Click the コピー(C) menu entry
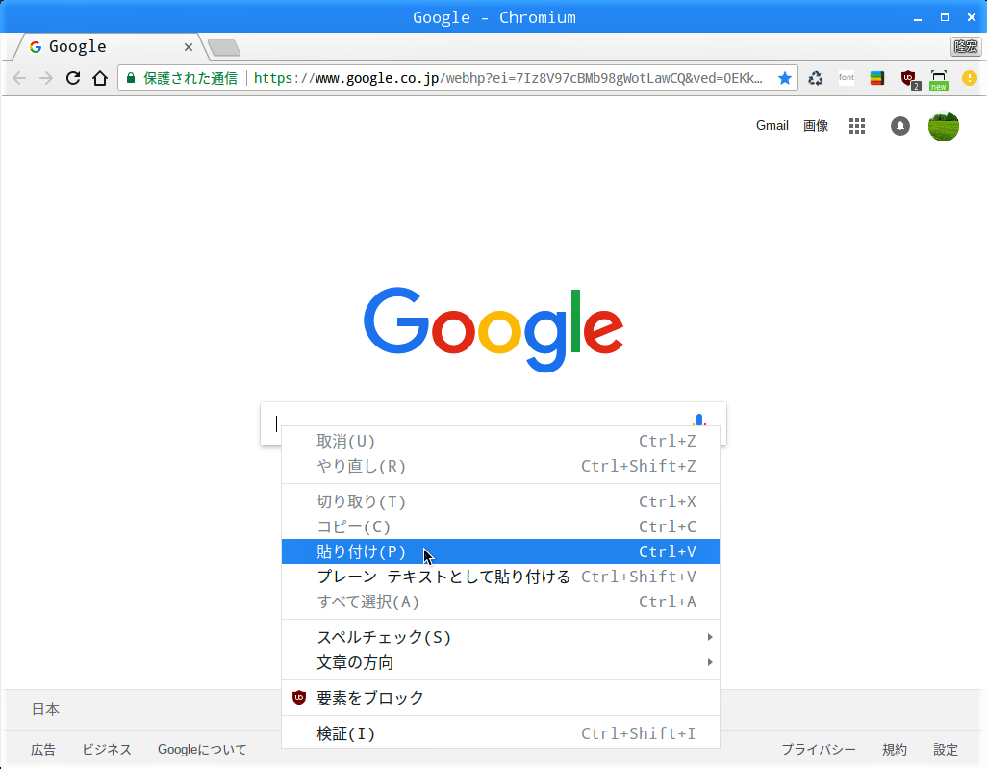The image size is (987, 769). coord(500,526)
